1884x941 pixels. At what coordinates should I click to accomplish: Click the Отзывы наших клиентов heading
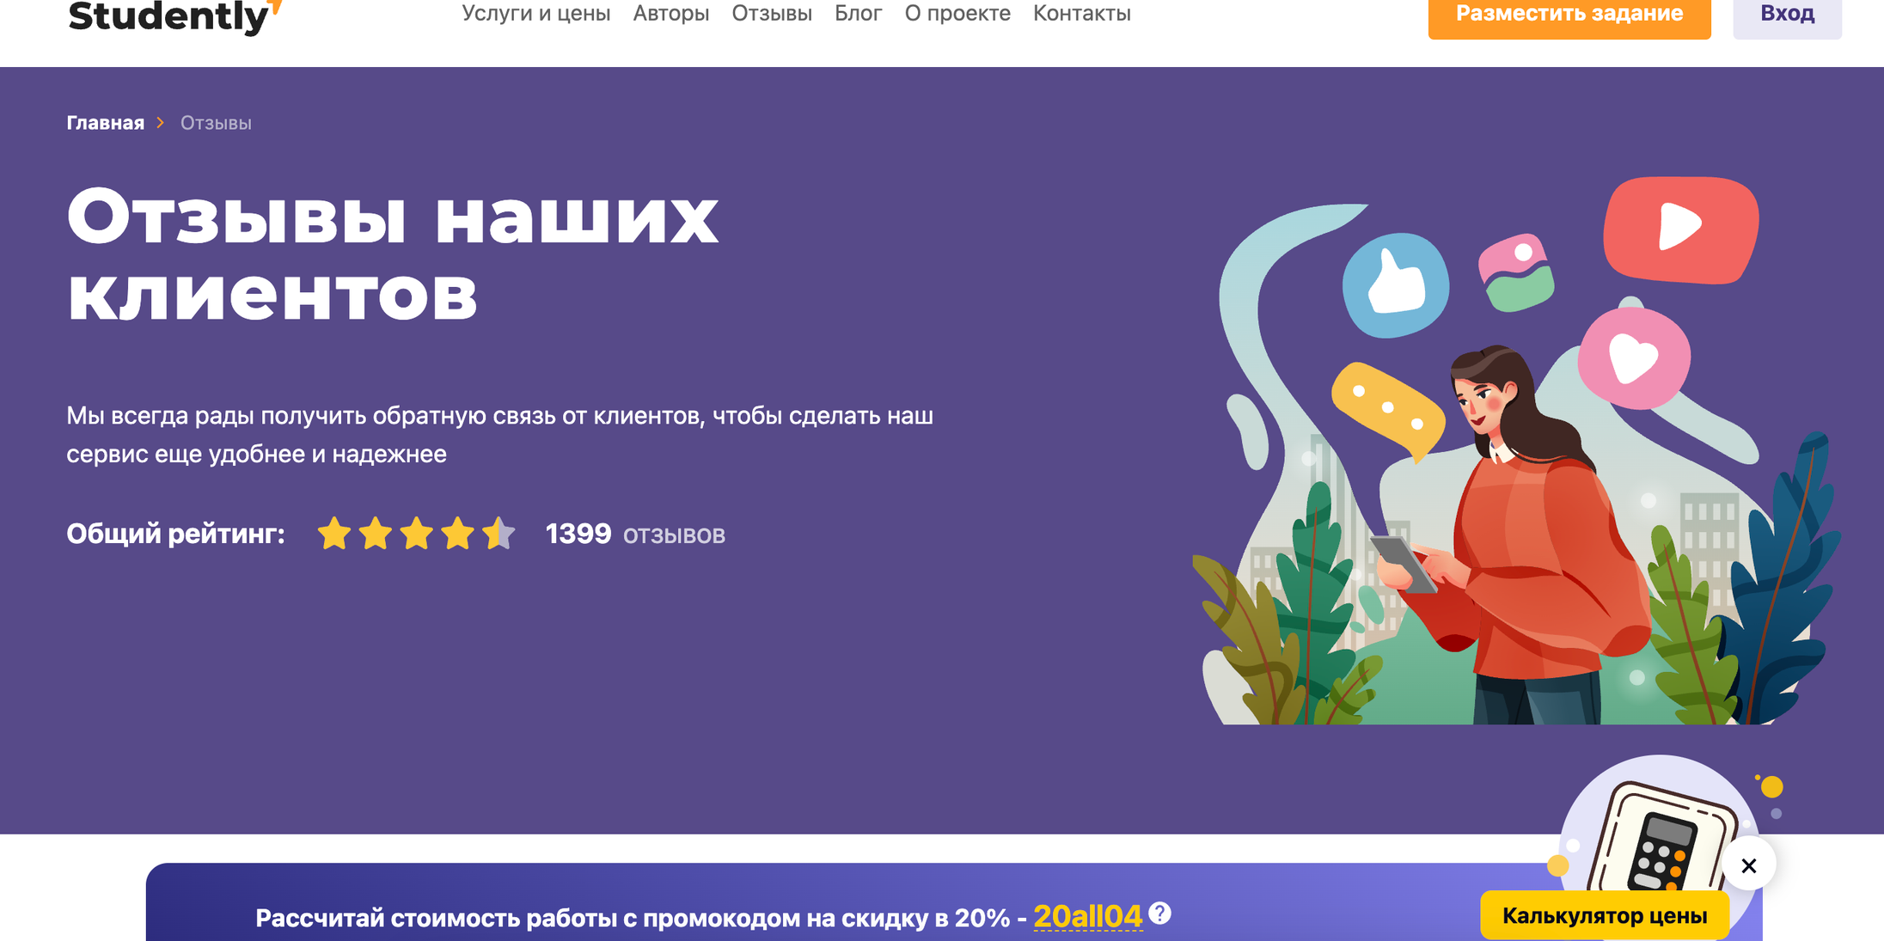[x=393, y=254]
